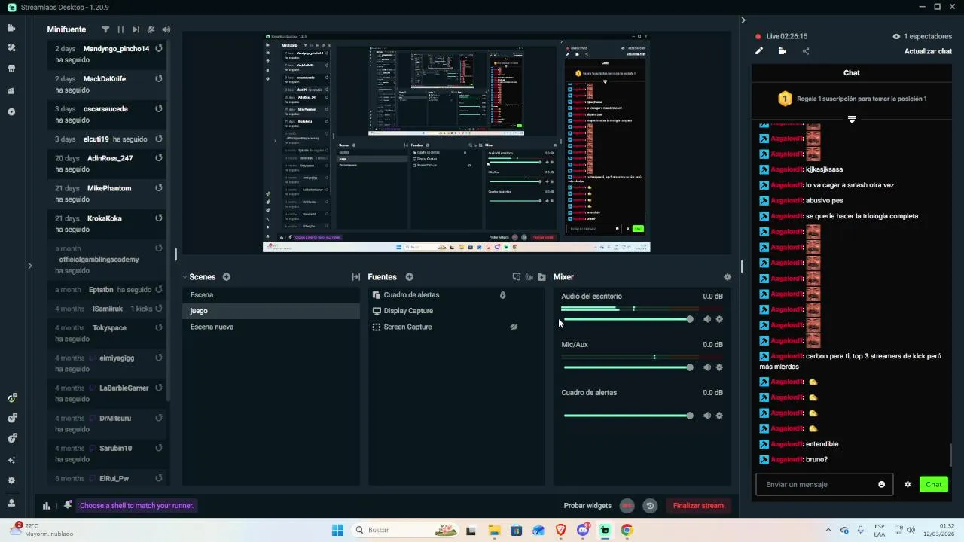The height and width of the screenshot is (542, 964).
Task: Select the Cuadro de alertas source
Action: tap(456, 295)
